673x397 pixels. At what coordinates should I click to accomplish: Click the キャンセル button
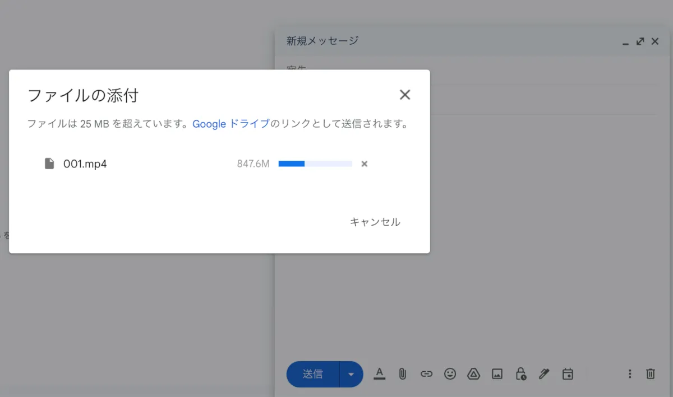pos(375,222)
